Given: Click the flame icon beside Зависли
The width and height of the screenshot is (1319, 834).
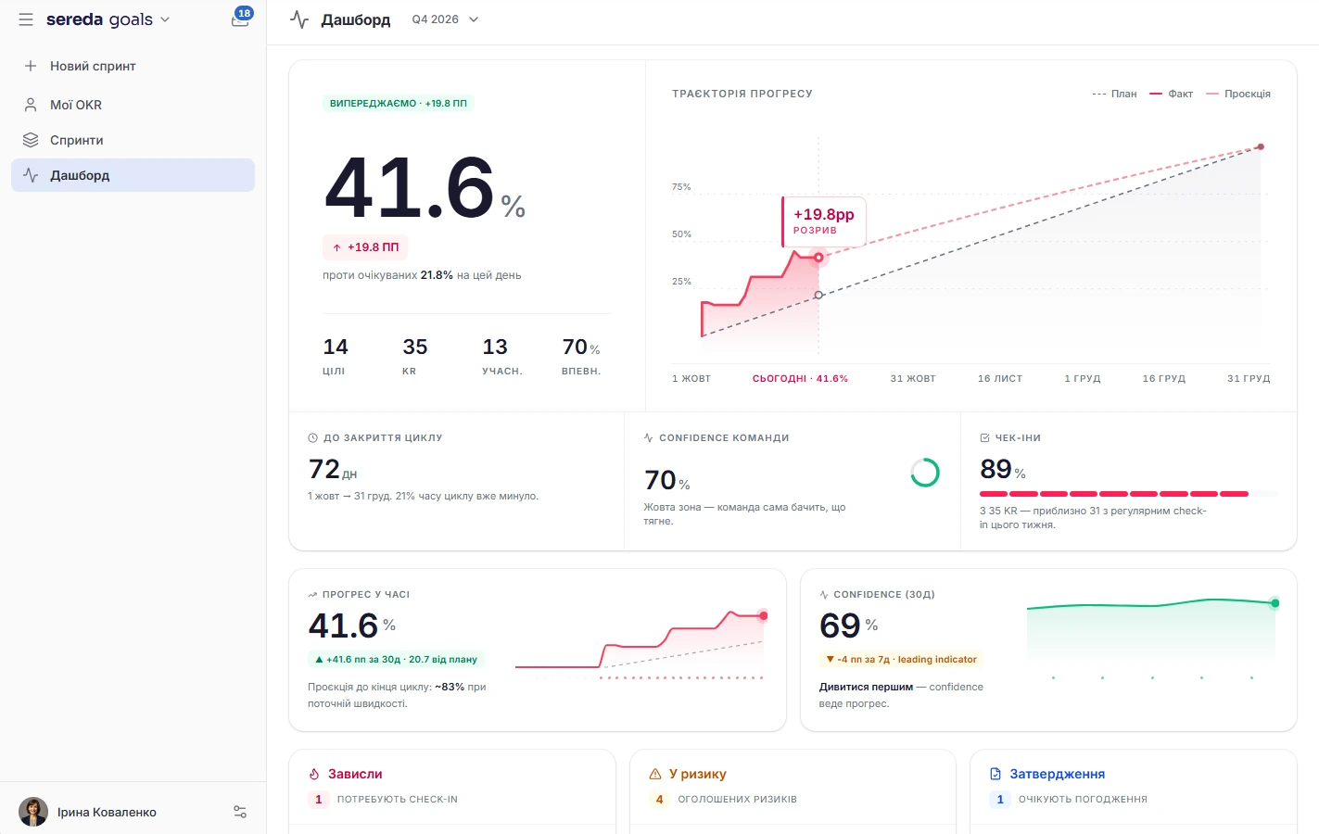Looking at the screenshot, I should (314, 774).
